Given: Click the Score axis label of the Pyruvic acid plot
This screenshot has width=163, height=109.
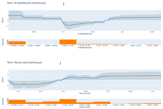Looking at the screenshot, I should pyautogui.click(x=3, y=80).
